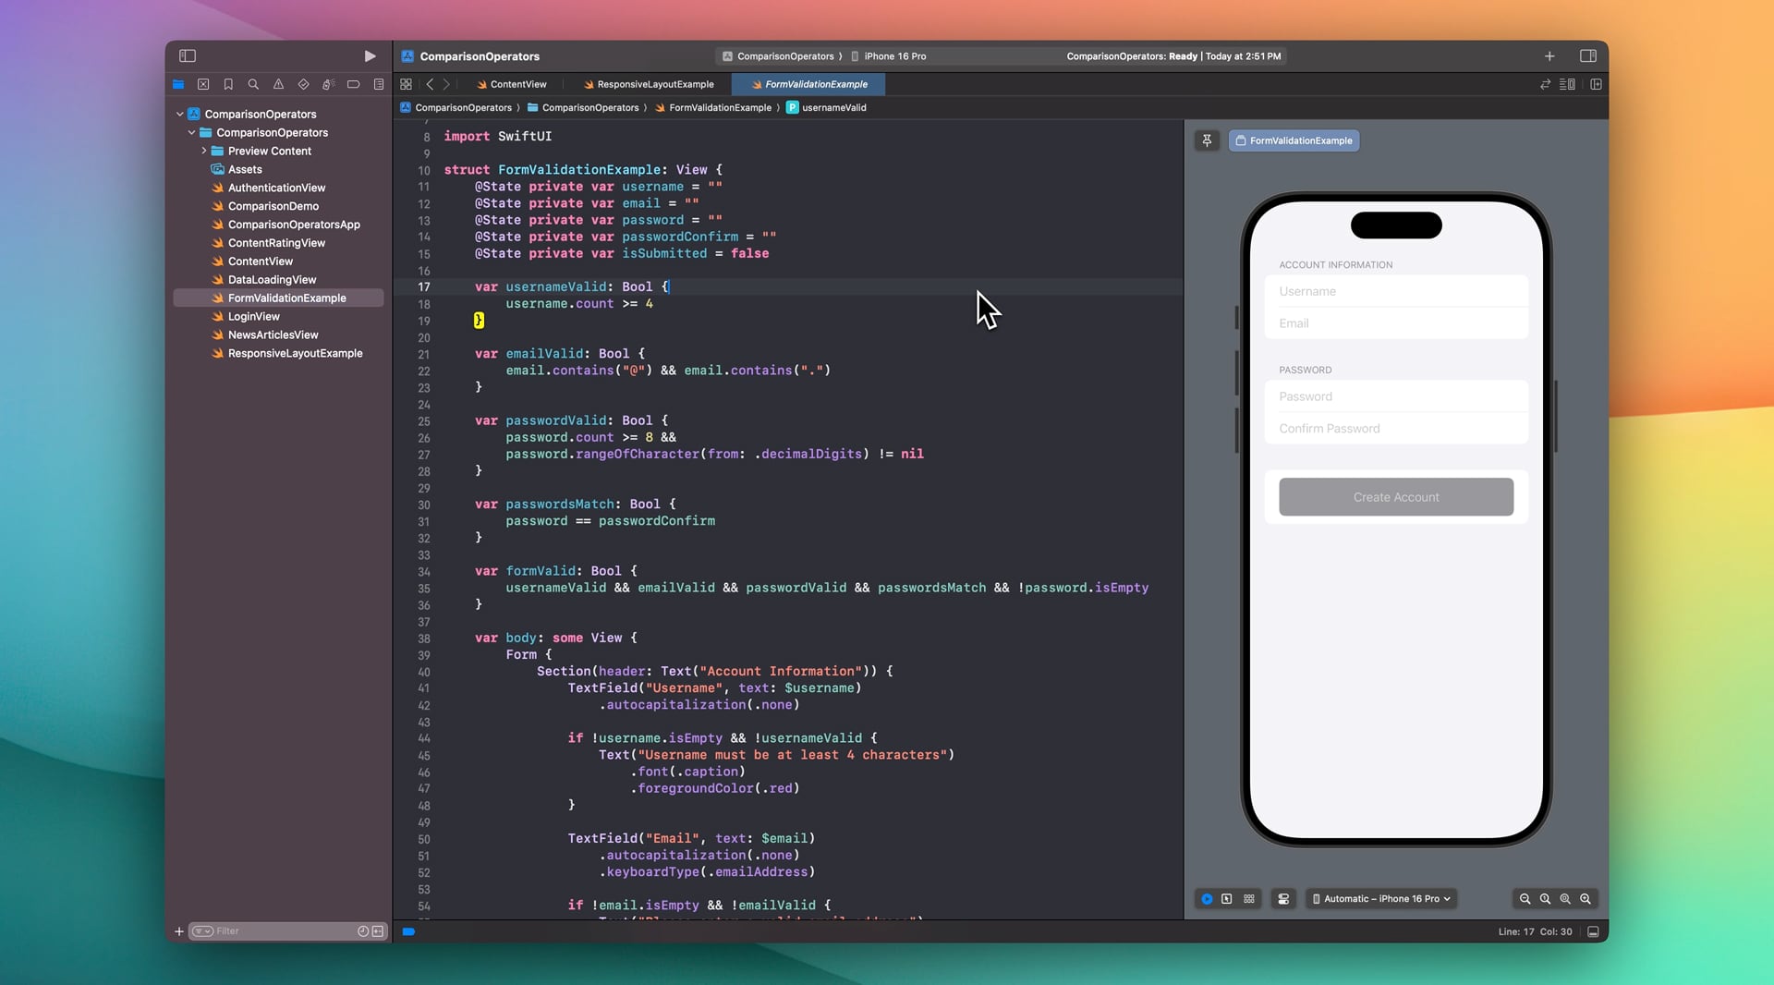1774x985 pixels.
Task: Open the filter options menu in navigator
Action: pyautogui.click(x=202, y=931)
